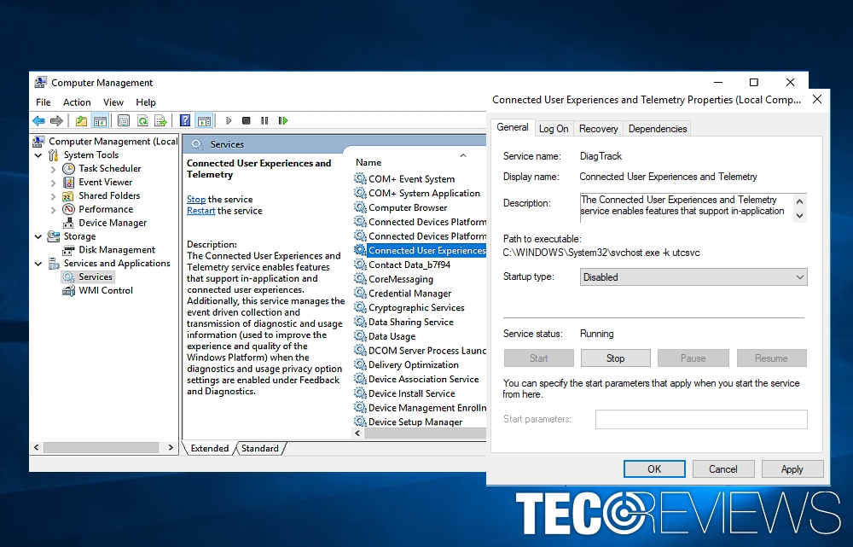The height and width of the screenshot is (547, 853).
Task: Click the Refresh toolbar icon
Action: [x=142, y=121]
